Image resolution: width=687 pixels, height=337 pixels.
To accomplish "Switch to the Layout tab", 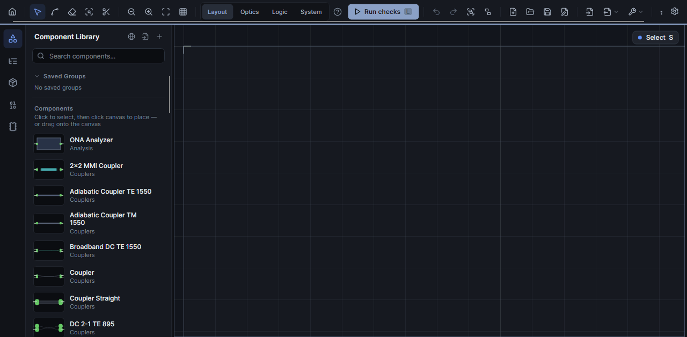I will tap(217, 12).
